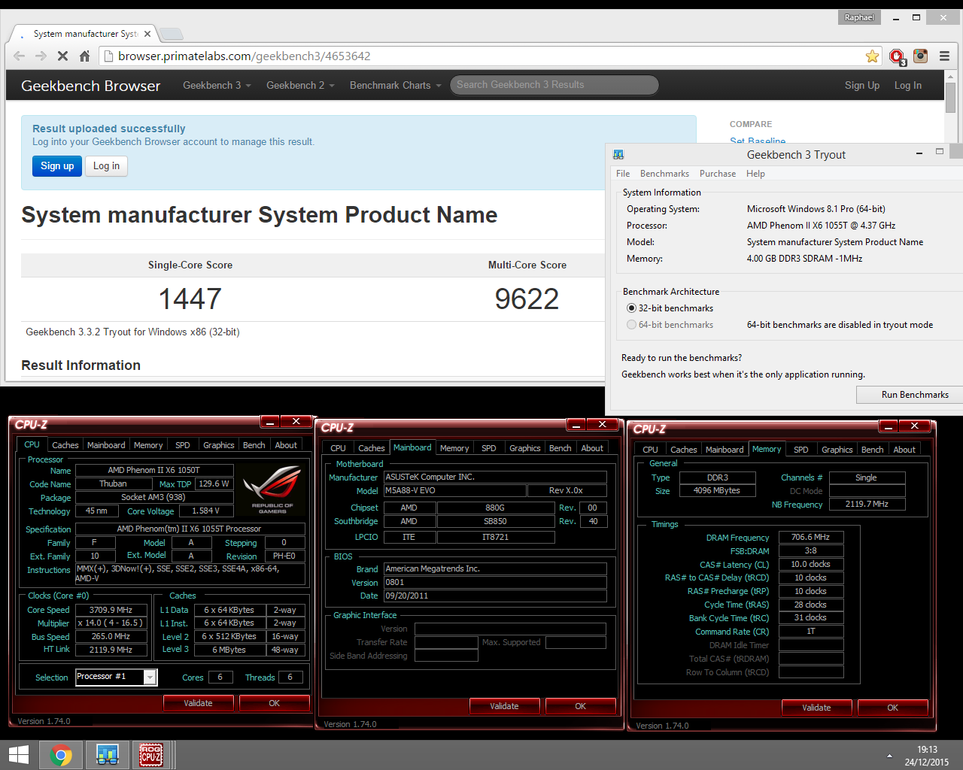Close the System manufacturer browser tab
This screenshot has height=770, width=963.
pyautogui.click(x=147, y=34)
